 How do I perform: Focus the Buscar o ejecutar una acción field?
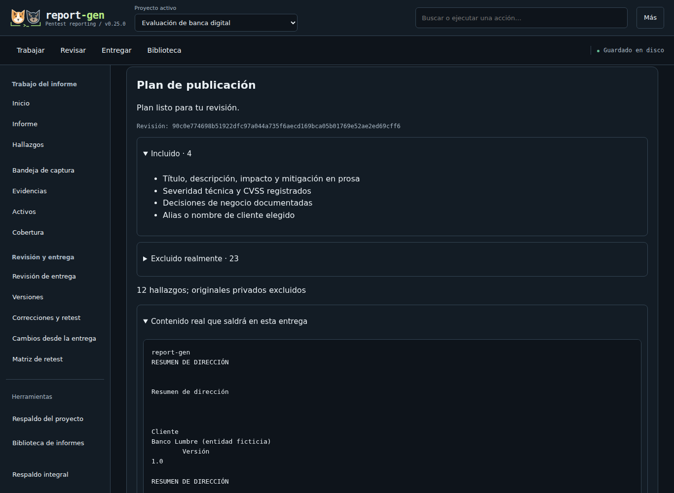click(x=522, y=18)
